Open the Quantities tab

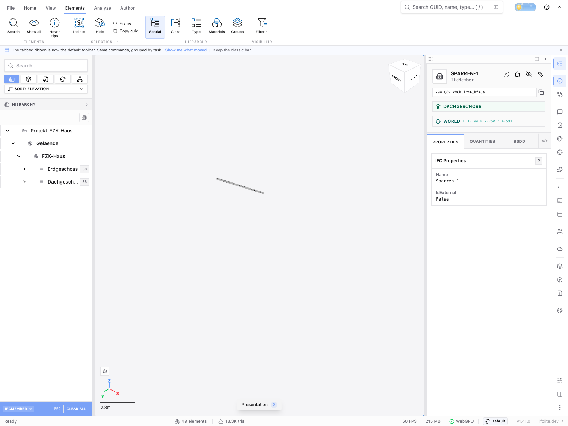(x=482, y=141)
